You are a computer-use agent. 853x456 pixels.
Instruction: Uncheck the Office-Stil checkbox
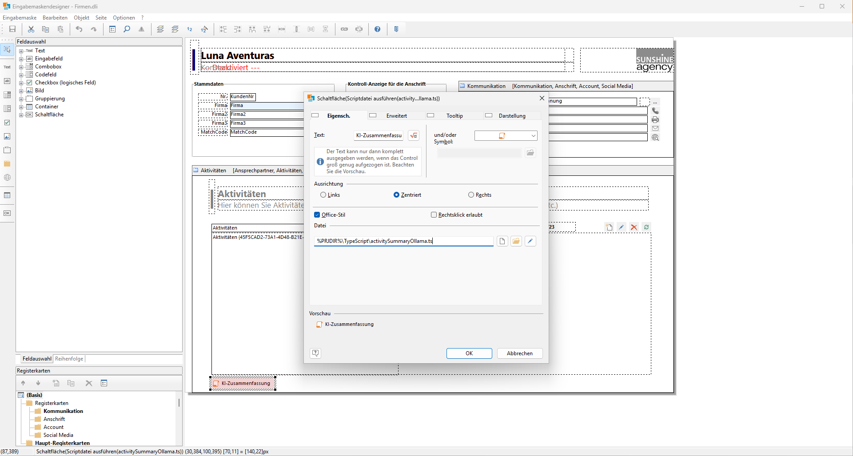pyautogui.click(x=317, y=215)
